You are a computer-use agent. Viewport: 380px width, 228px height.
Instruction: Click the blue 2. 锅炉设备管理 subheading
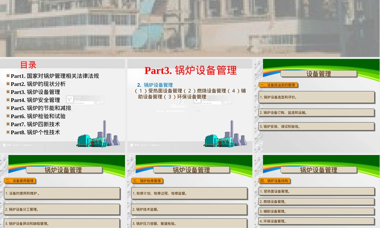(x=155, y=85)
